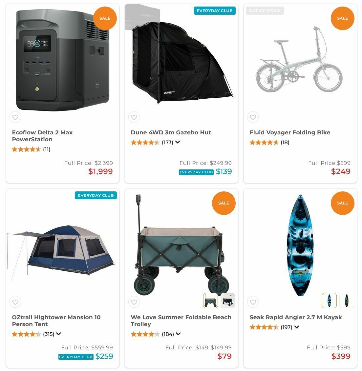The height and width of the screenshot is (371, 362).
Task: Add Seak Rapid Angler Kayak to favorites
Action: pos(253,302)
